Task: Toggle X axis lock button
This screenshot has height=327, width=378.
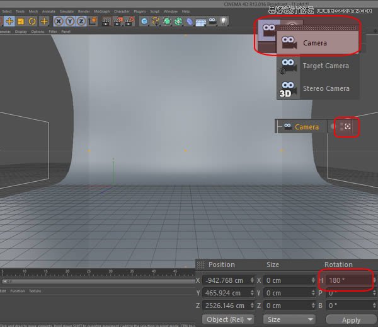Action: 58,21
